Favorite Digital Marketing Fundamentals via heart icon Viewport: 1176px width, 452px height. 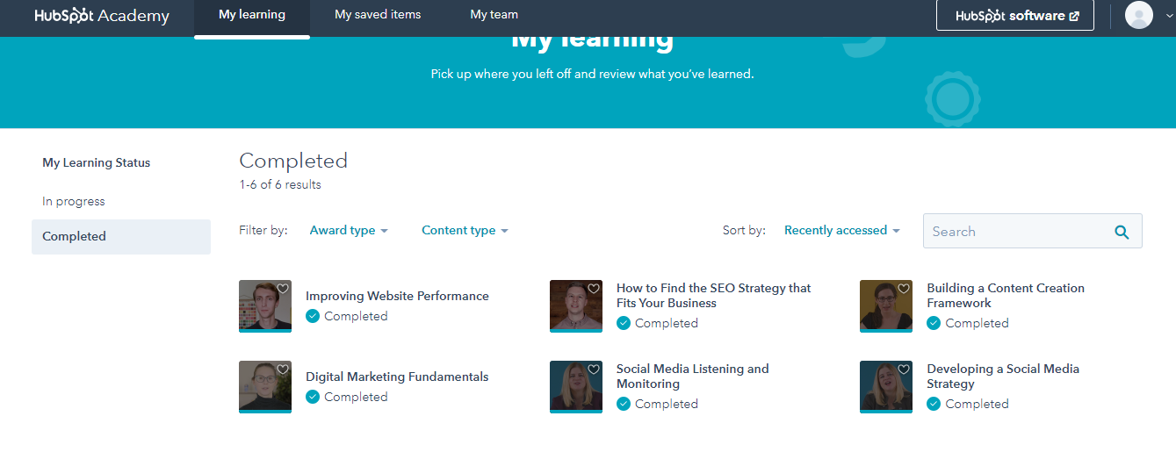click(x=283, y=369)
